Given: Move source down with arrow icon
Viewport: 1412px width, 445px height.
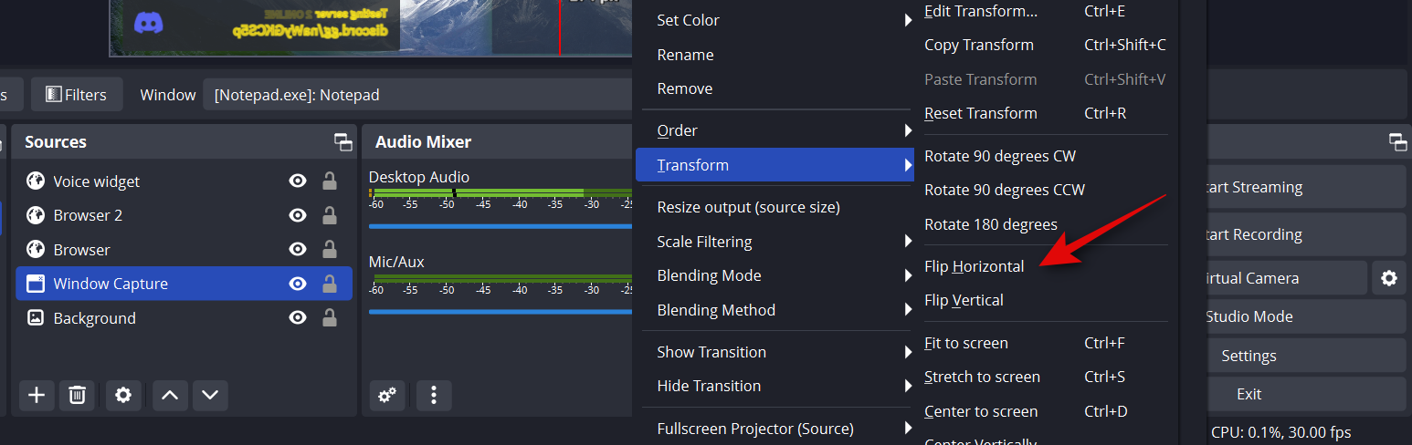Looking at the screenshot, I should pos(210,395).
